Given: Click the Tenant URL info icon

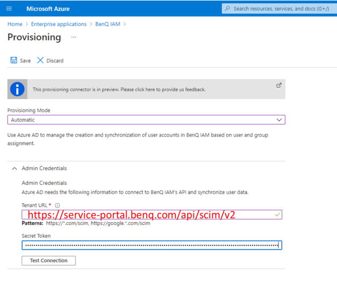Looking at the screenshot, I should click(58, 205).
